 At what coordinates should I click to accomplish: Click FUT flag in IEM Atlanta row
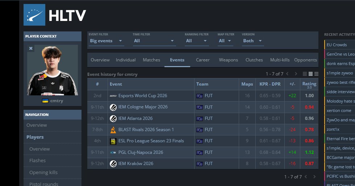coord(200,118)
